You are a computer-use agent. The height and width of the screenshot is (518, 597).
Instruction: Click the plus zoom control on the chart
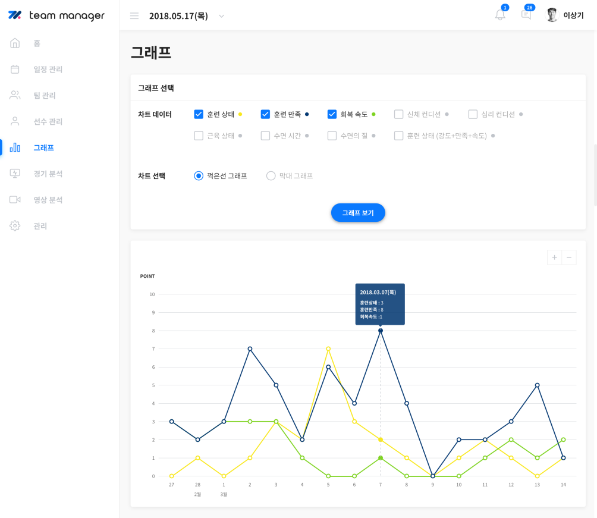554,257
